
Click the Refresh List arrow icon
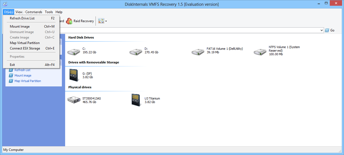pos(11,70)
